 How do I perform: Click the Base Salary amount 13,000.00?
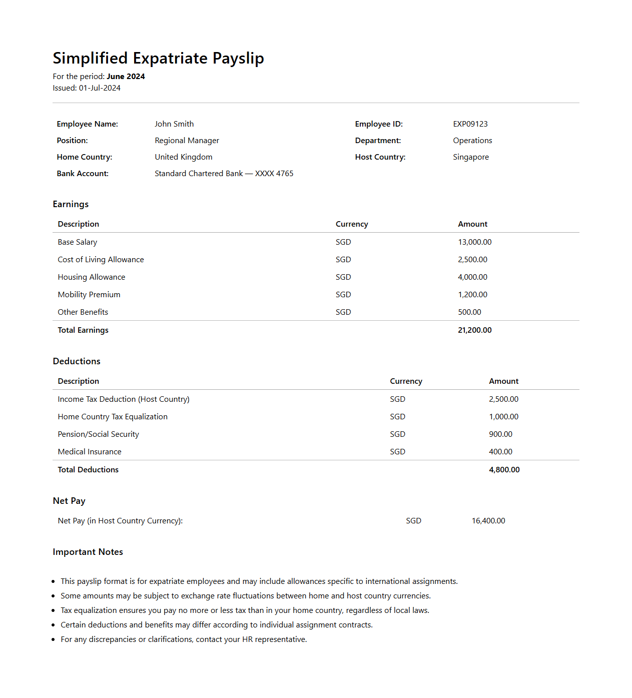pyautogui.click(x=474, y=242)
